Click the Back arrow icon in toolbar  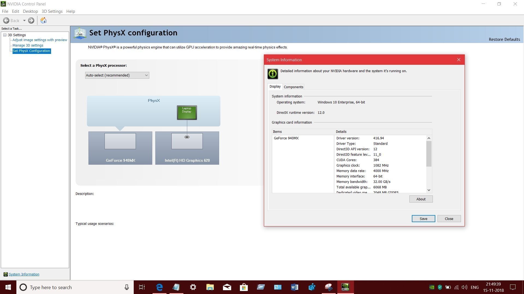pos(6,20)
